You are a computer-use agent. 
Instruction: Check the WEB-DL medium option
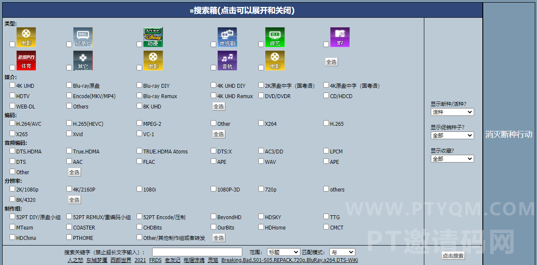coord(12,106)
